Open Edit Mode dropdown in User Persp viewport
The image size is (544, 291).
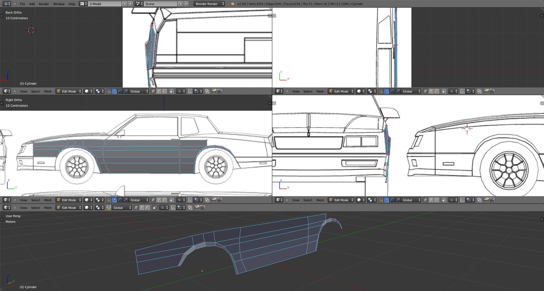pos(69,207)
